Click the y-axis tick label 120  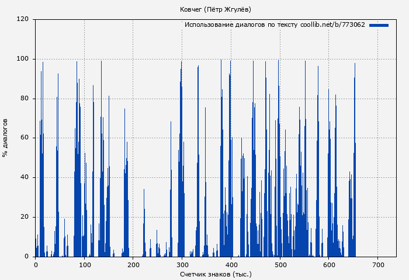23,19
